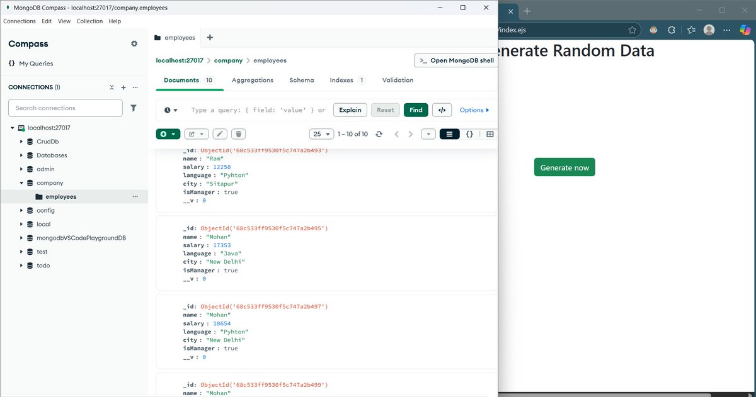Open Connections menu
This screenshot has width=756, height=397.
coord(20,21)
